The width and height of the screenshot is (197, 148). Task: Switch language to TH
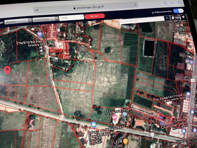tap(176, 11)
